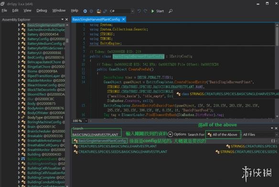Expand the Brain @0200013C node
The height and width of the screenshot is (187, 279).
coord(19,126)
